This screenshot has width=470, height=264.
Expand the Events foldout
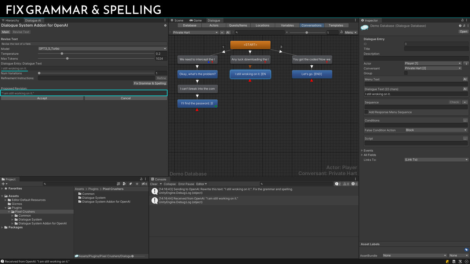tap(362, 151)
